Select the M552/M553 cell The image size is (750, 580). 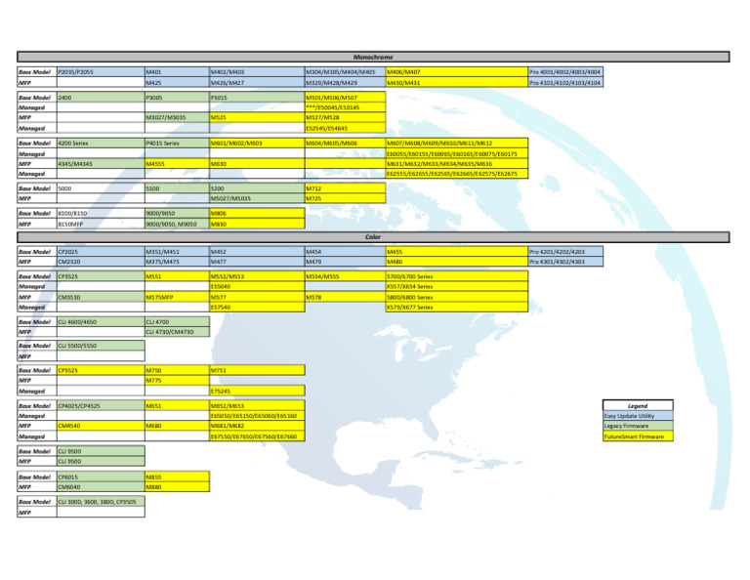point(258,277)
